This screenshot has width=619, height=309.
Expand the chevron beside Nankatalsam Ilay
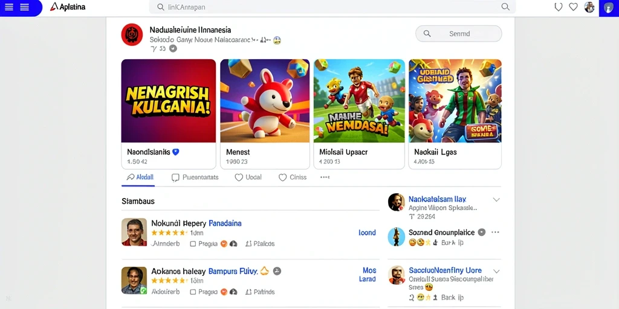click(496, 199)
